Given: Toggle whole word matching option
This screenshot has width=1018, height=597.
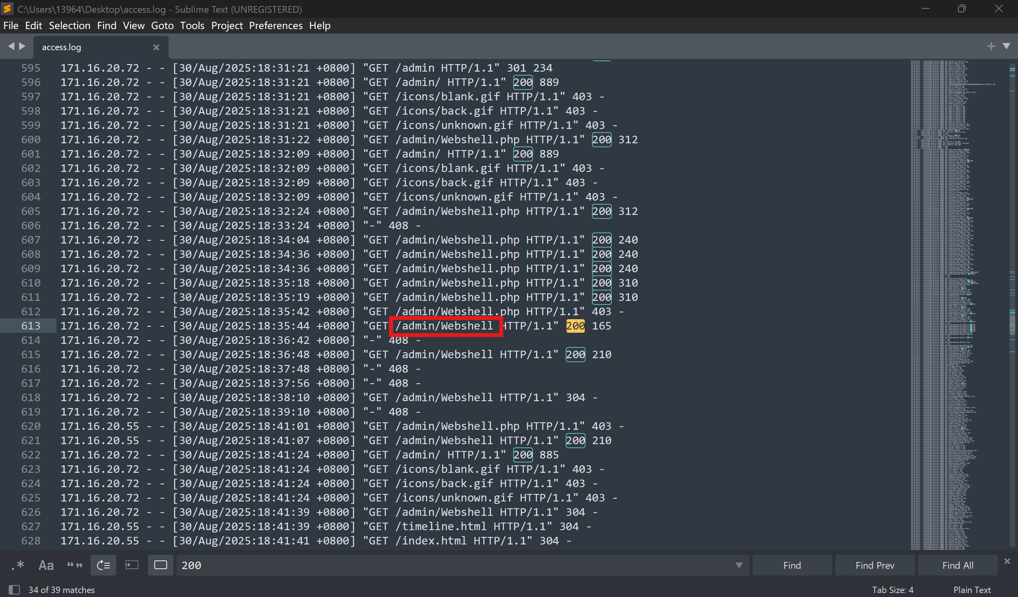Looking at the screenshot, I should coord(75,565).
